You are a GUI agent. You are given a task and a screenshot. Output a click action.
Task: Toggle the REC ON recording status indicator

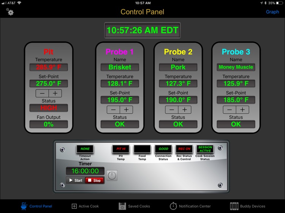(x=184, y=149)
